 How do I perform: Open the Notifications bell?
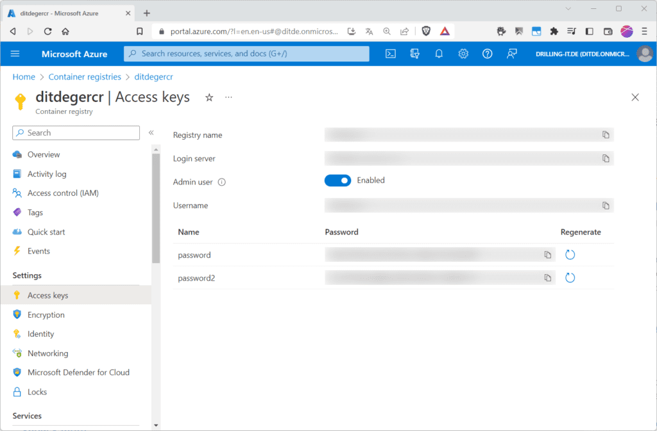439,54
